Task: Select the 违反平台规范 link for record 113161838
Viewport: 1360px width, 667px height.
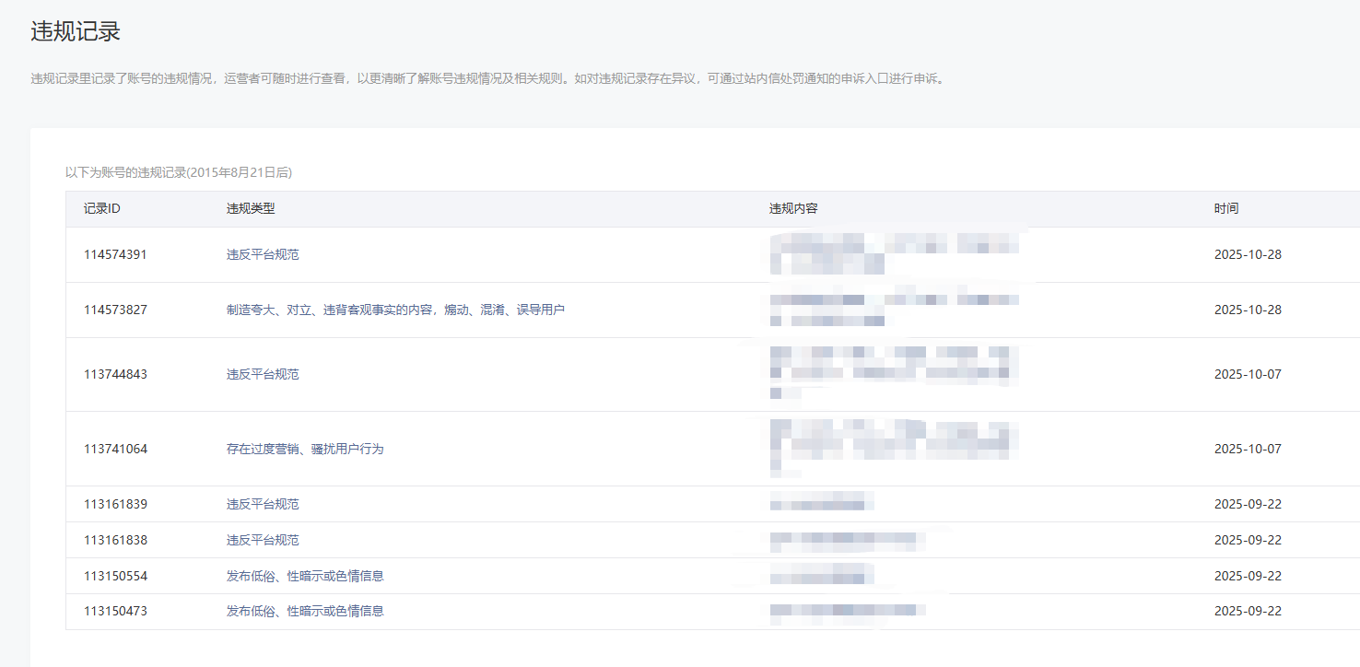Action: tap(263, 540)
